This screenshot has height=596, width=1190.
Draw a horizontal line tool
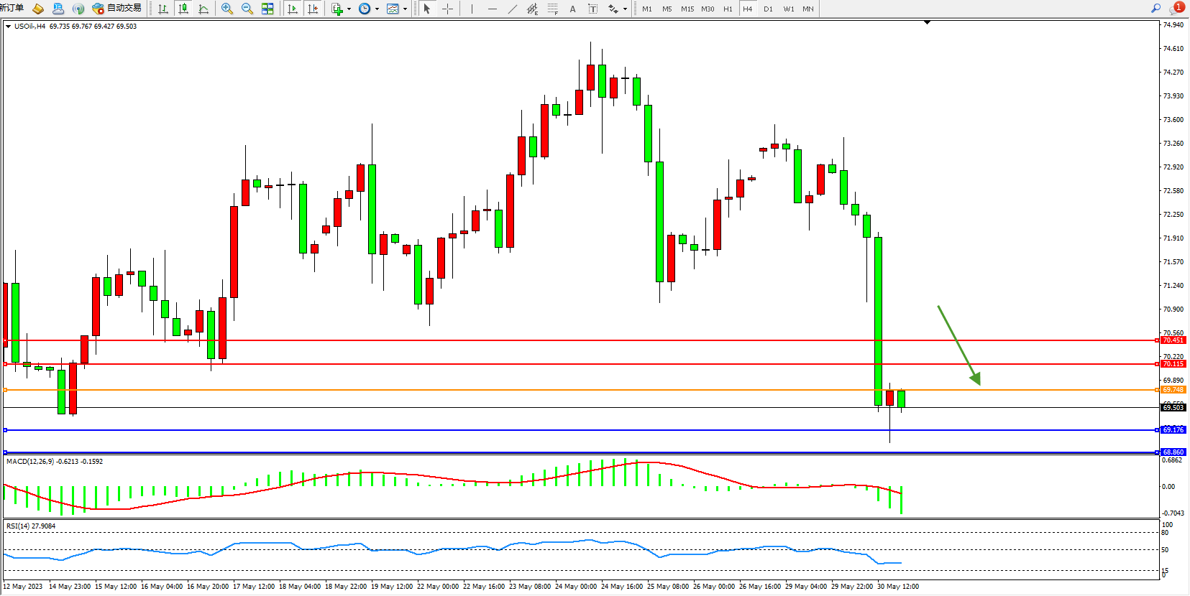[x=492, y=9]
